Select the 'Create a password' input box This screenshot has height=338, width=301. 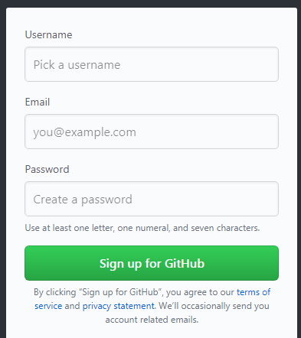[x=152, y=199]
